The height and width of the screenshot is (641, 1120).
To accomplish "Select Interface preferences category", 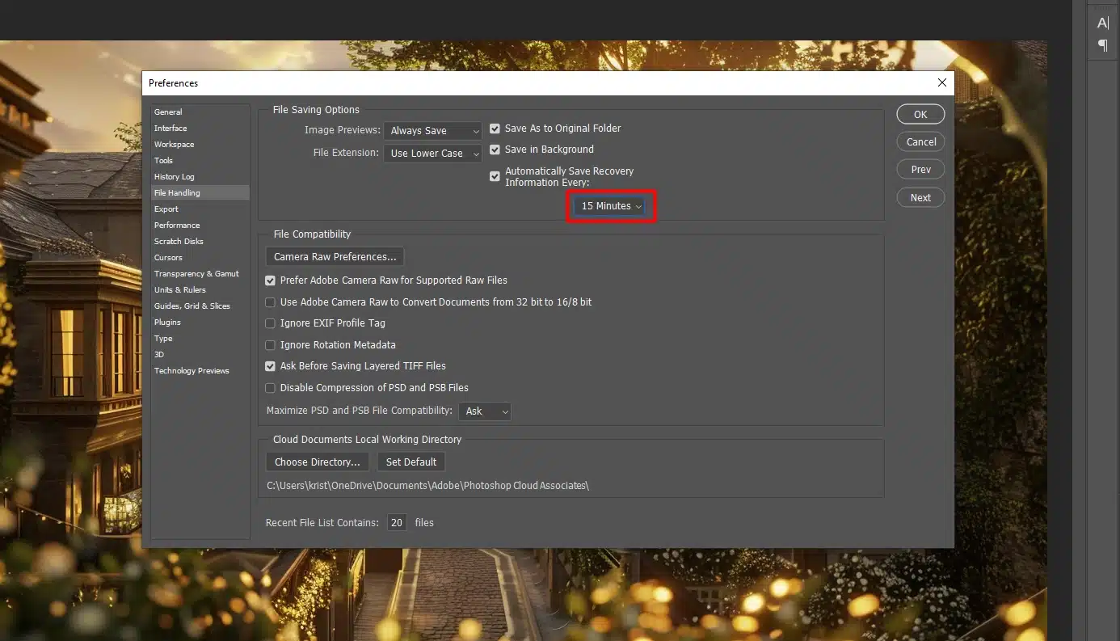I will [200, 128].
